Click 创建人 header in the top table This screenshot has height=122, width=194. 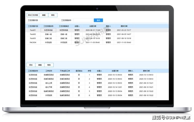point(77,26)
